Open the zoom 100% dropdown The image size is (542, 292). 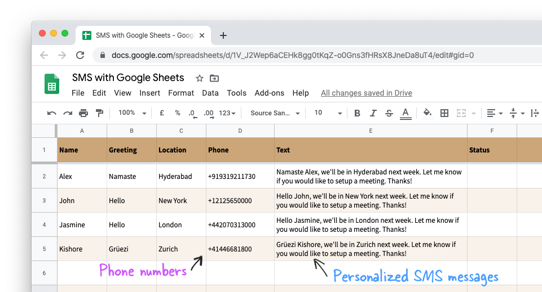tap(133, 113)
